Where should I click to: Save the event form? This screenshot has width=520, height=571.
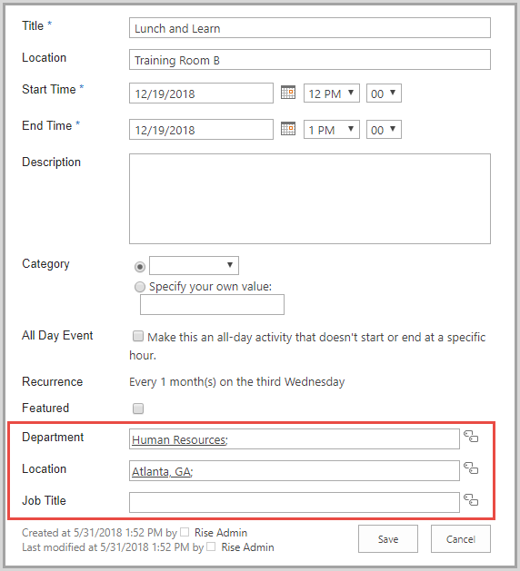coord(388,538)
